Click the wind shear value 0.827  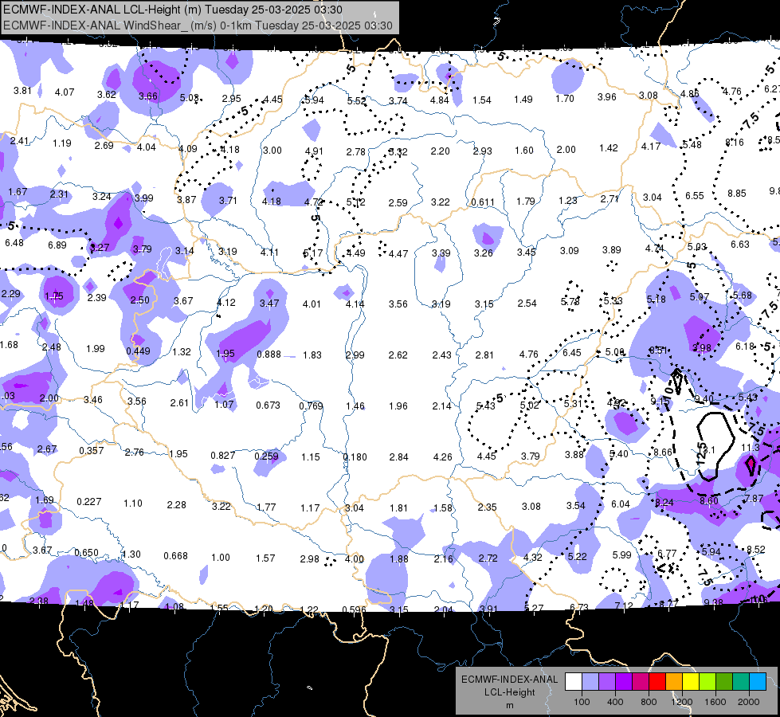click(x=223, y=455)
